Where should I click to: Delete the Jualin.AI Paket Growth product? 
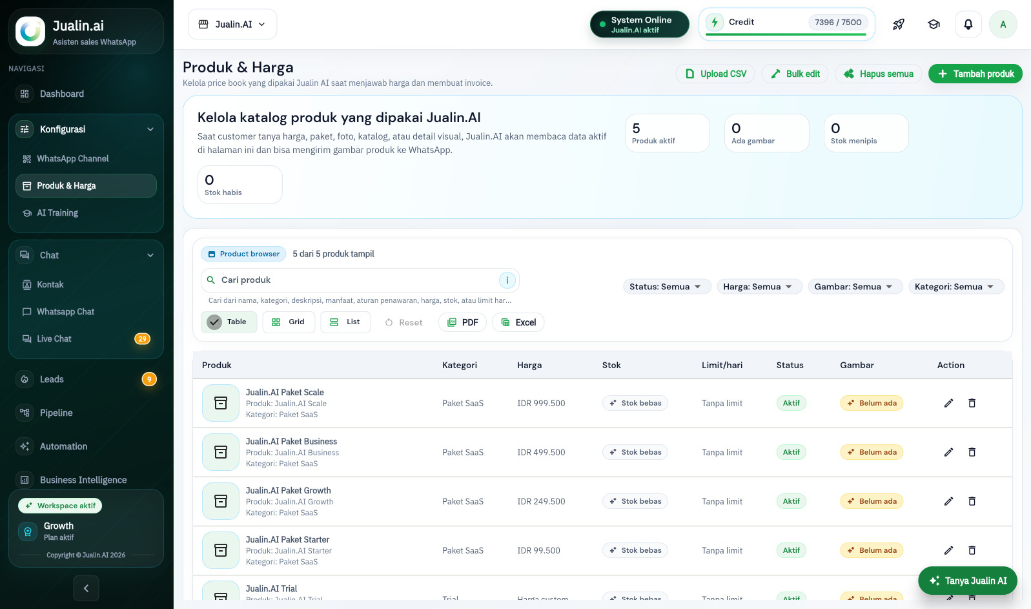(972, 501)
